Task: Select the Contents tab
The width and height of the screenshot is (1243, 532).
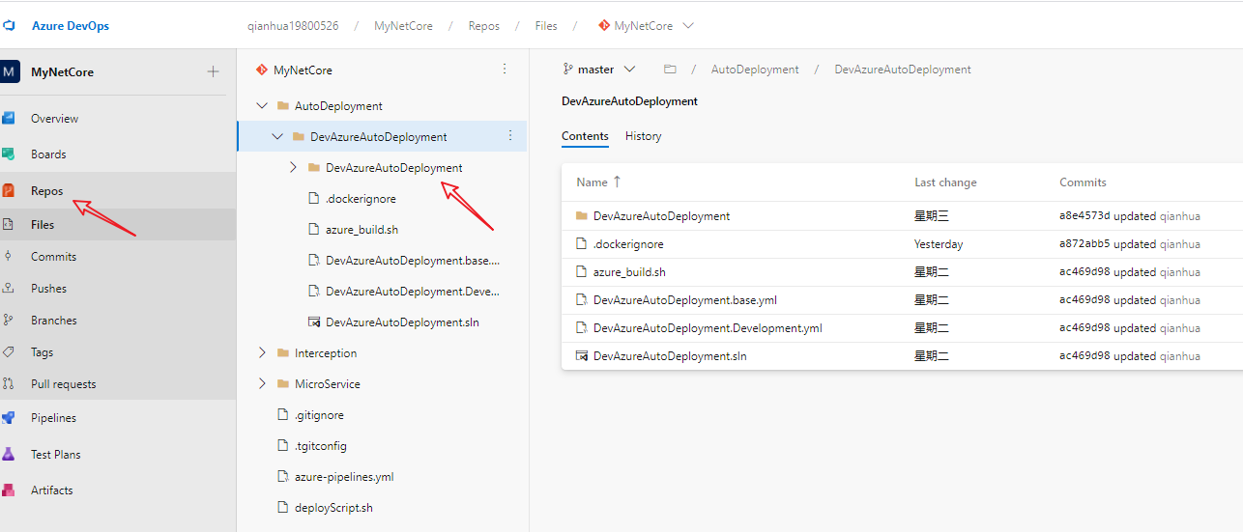Action: (x=585, y=136)
